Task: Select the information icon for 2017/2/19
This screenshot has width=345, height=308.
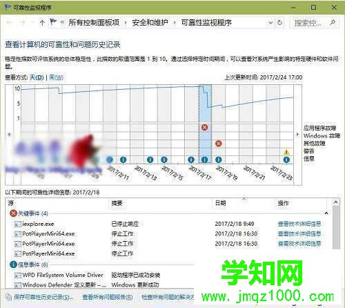Action: [x=218, y=160]
